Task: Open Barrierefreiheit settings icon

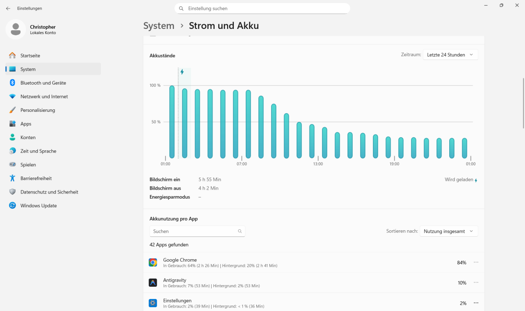Action: [13, 178]
